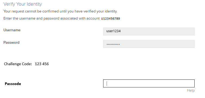
Task: Click into the Username field containing user1234
Action: coord(149,32)
